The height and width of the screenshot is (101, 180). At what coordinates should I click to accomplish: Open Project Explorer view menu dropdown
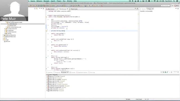pyautogui.click(x=39, y=9)
